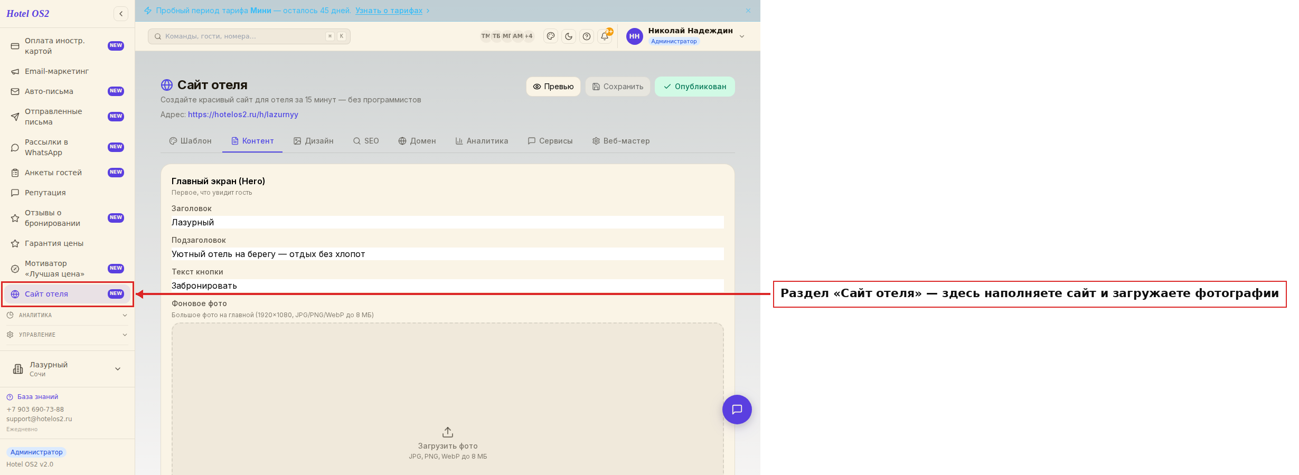Viewport: 1299px width, 475px height.
Task: Open Репутация in the sidebar
Action: [67, 193]
